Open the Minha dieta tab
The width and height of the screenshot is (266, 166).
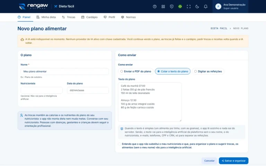(x=46, y=17)
